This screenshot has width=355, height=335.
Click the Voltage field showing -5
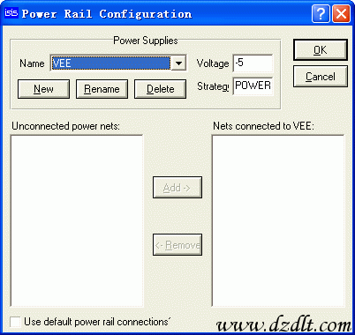coord(253,63)
